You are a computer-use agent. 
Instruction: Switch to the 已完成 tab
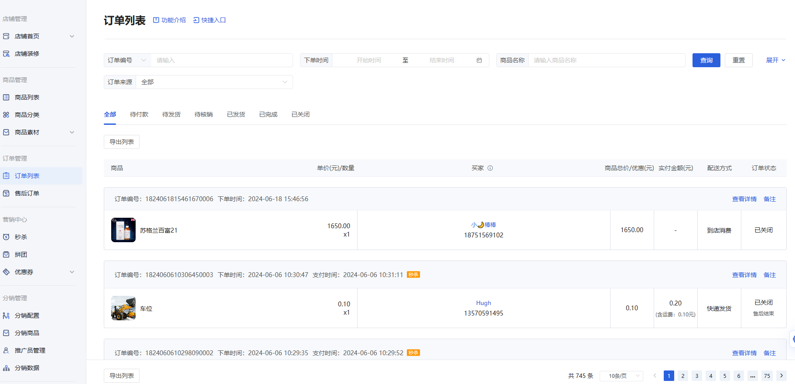[x=268, y=114]
